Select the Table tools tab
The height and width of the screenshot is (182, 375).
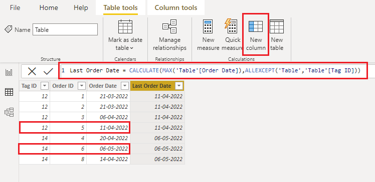pyautogui.click(x=120, y=7)
